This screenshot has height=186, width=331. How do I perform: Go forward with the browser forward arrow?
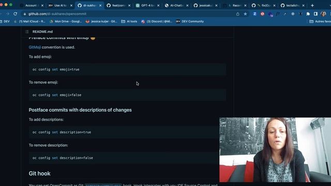coord(8,14)
